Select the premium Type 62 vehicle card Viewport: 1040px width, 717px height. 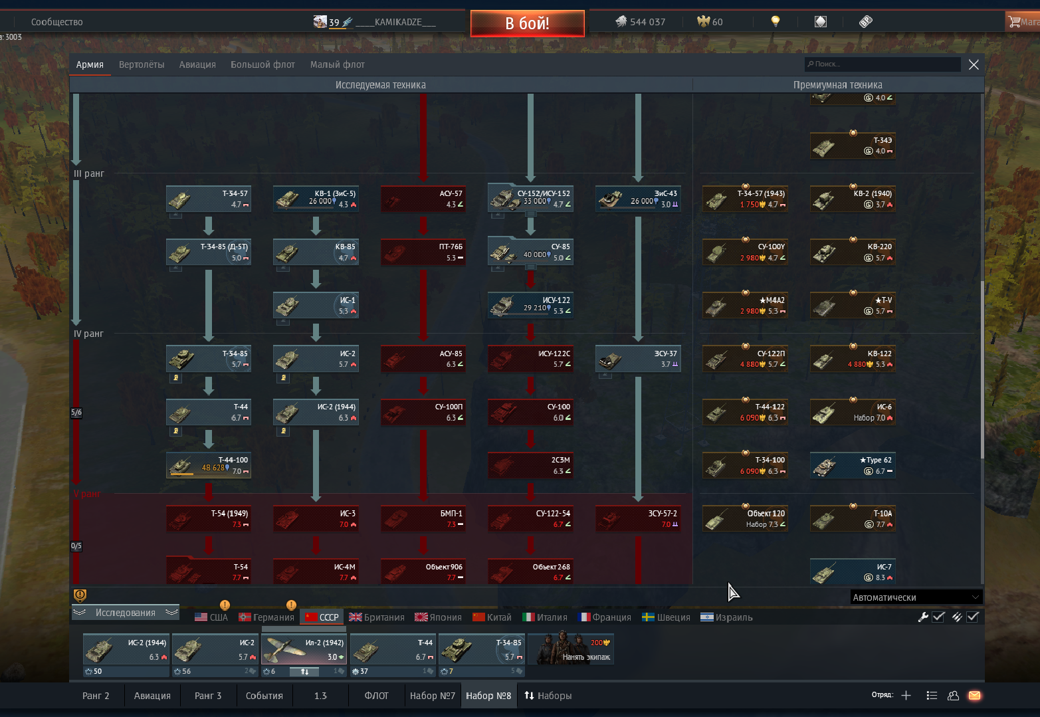click(x=853, y=465)
